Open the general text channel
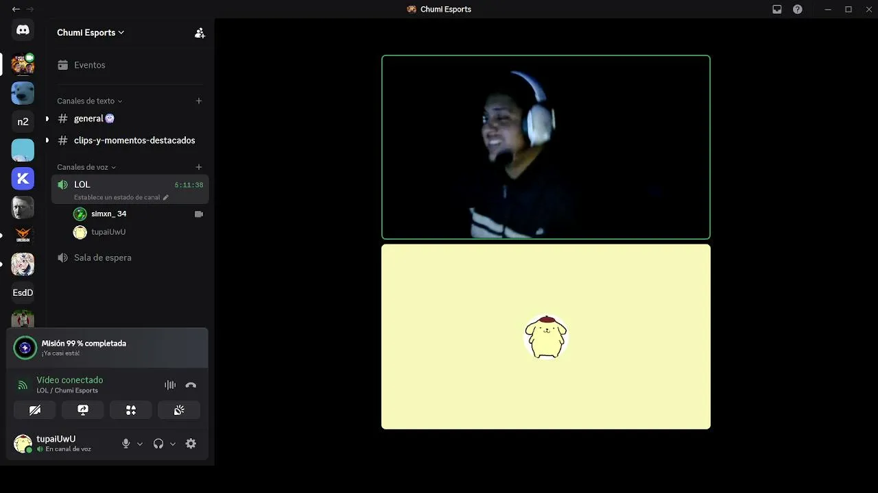The height and width of the screenshot is (493, 878). 130,118
